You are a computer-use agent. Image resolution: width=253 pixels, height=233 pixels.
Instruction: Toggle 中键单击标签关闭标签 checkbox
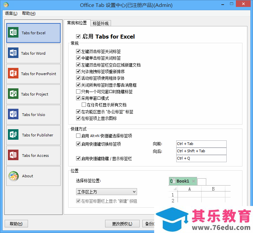pyautogui.click(x=78, y=58)
